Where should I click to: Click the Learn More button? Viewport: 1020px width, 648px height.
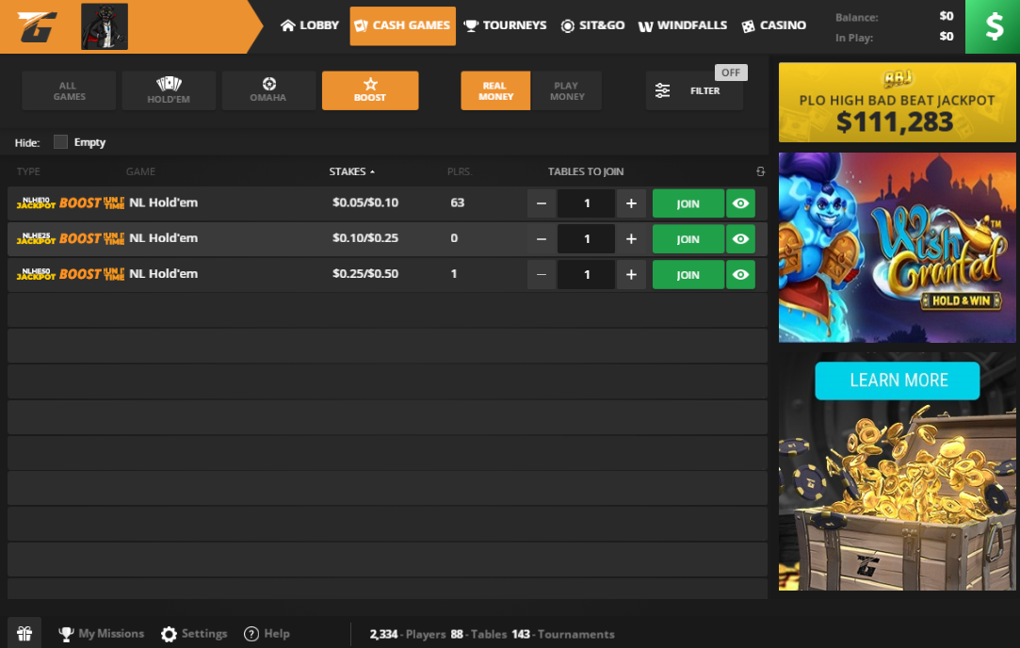coord(897,381)
